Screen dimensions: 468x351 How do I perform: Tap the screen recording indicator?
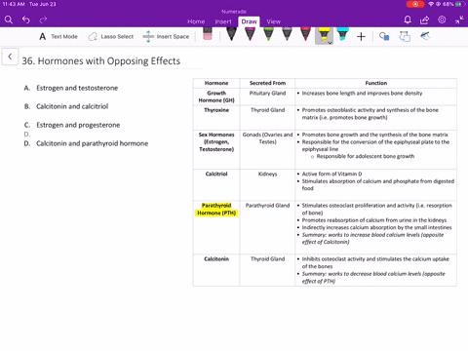415,4
